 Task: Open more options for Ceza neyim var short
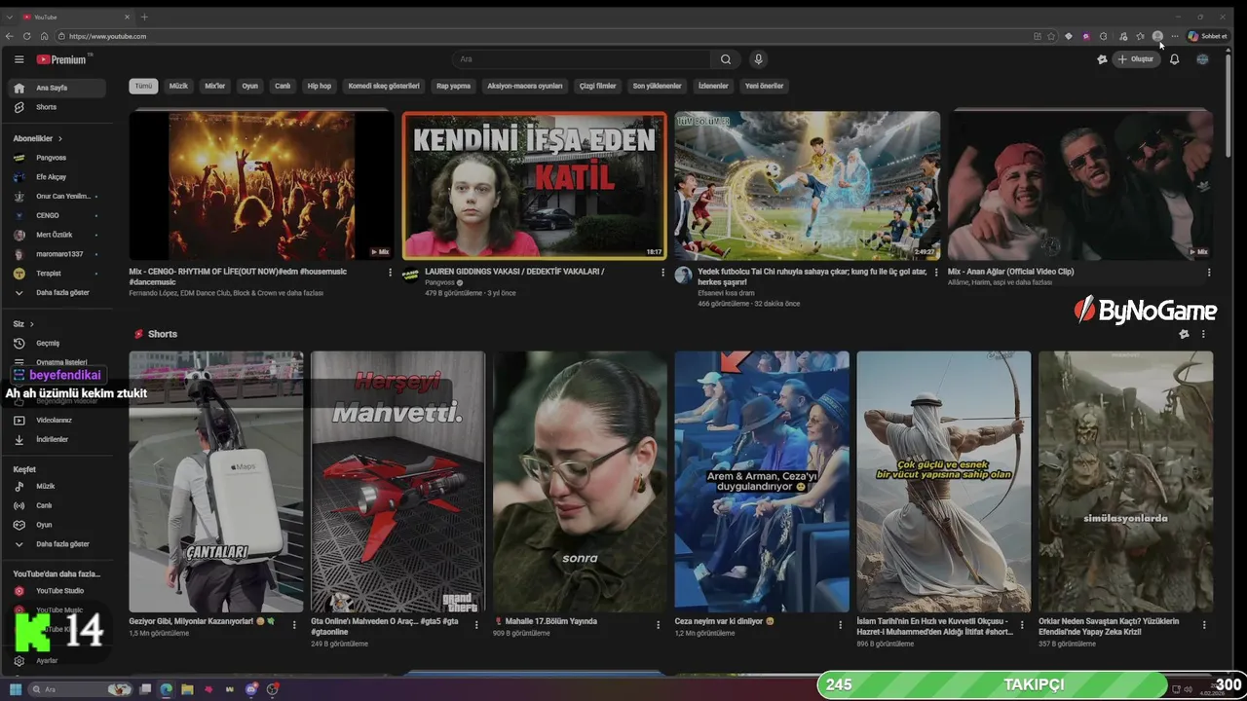841,624
